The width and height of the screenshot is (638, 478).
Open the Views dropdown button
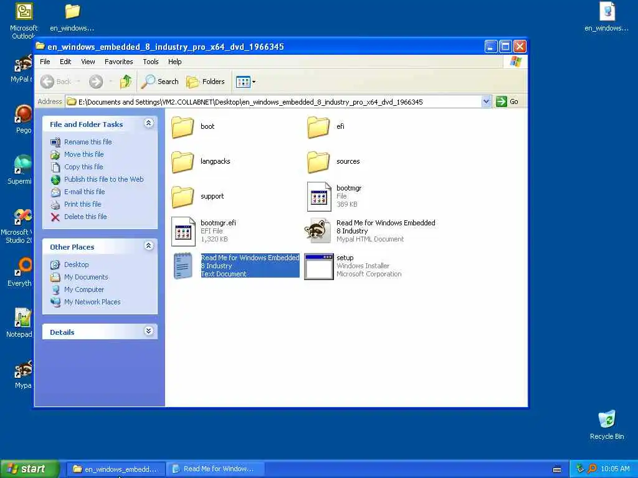click(x=245, y=82)
